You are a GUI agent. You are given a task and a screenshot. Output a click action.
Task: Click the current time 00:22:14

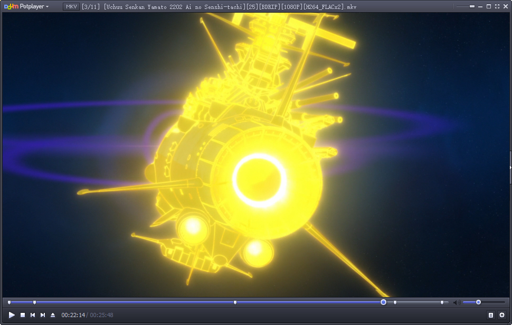click(73, 315)
